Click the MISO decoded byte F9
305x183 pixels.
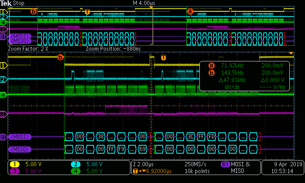[x=121, y=149]
